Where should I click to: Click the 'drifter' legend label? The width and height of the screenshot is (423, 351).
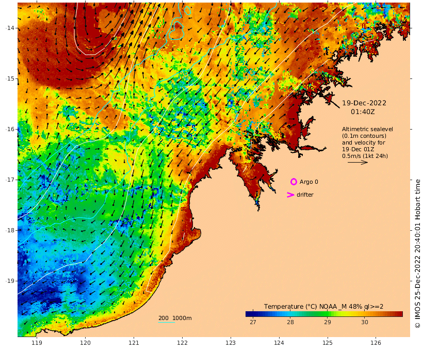click(x=305, y=195)
